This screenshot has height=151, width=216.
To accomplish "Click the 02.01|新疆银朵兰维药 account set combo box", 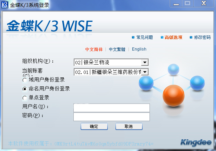I will [x=111, y=72].
